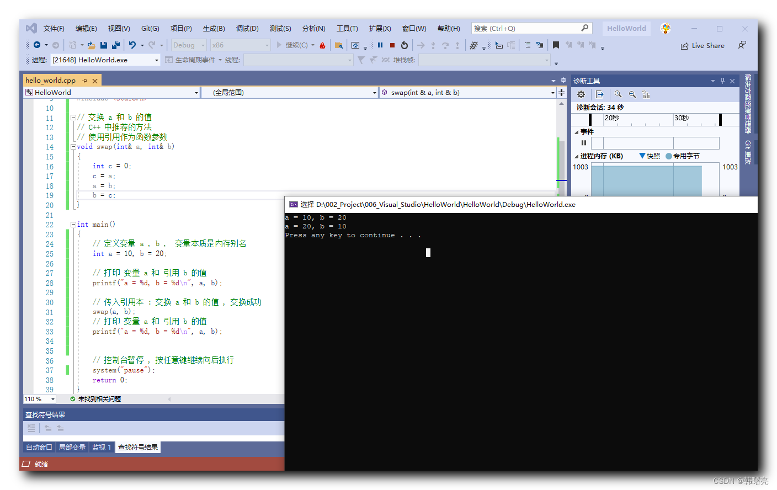Click the Open File folder icon

[91, 45]
